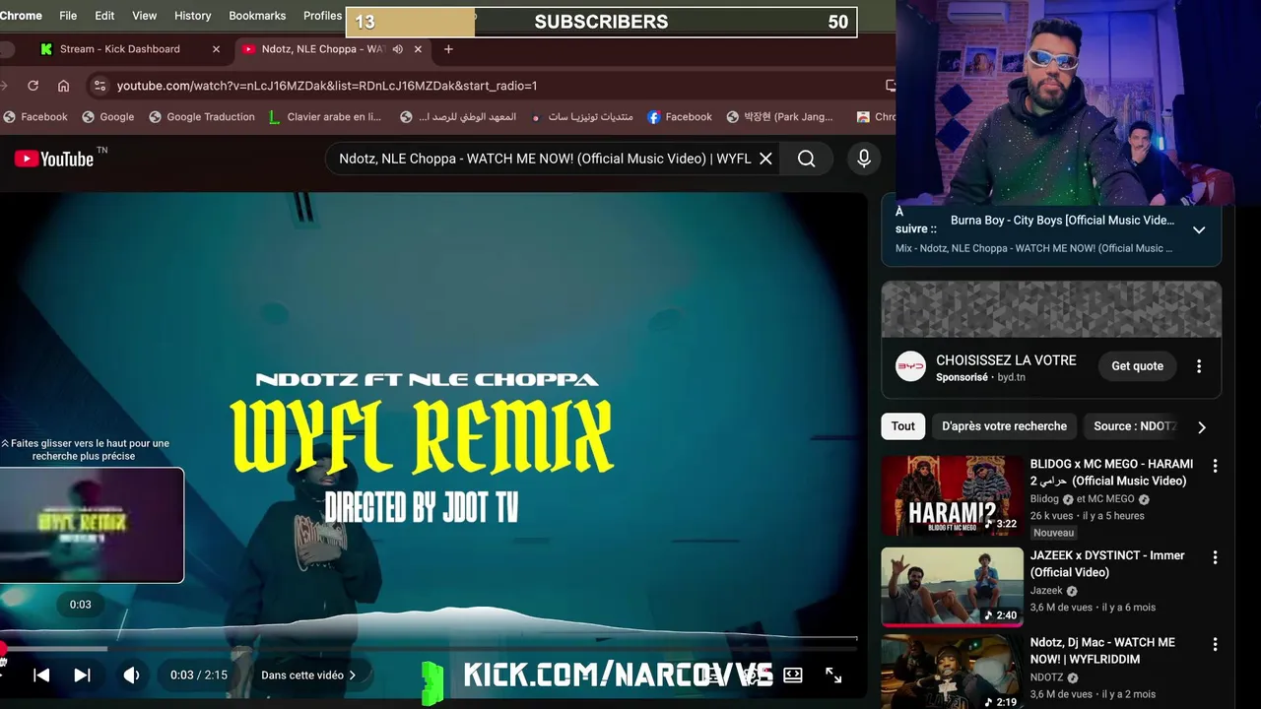Mute the video with the volume icon
Image resolution: width=1261 pixels, height=709 pixels.
131,675
